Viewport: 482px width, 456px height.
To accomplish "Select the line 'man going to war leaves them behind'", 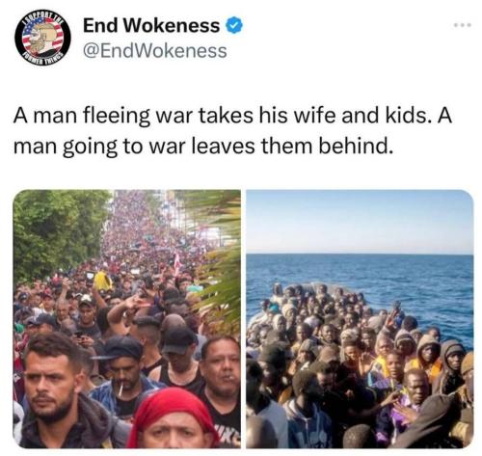I will (203, 146).
